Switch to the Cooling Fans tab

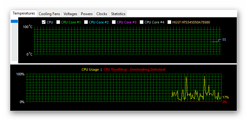(x=49, y=14)
